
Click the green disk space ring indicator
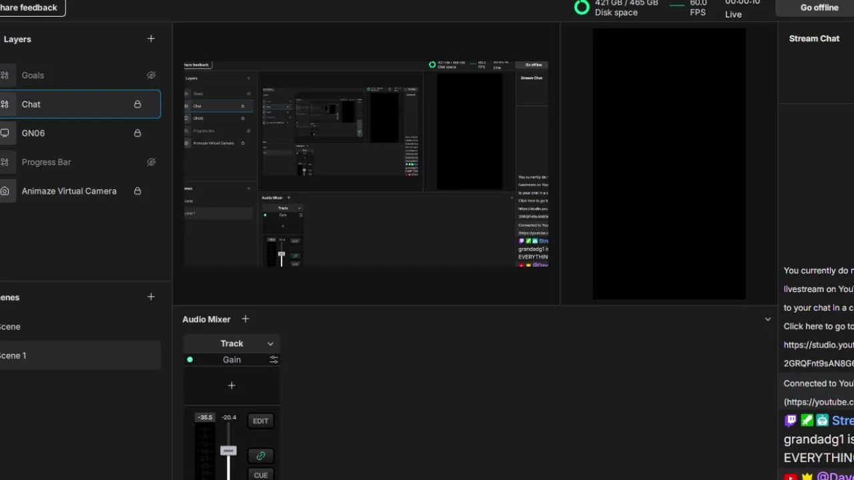coord(582,7)
